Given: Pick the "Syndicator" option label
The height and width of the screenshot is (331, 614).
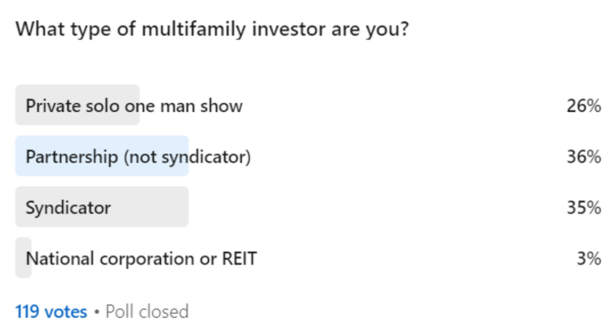Looking at the screenshot, I should point(68,208).
